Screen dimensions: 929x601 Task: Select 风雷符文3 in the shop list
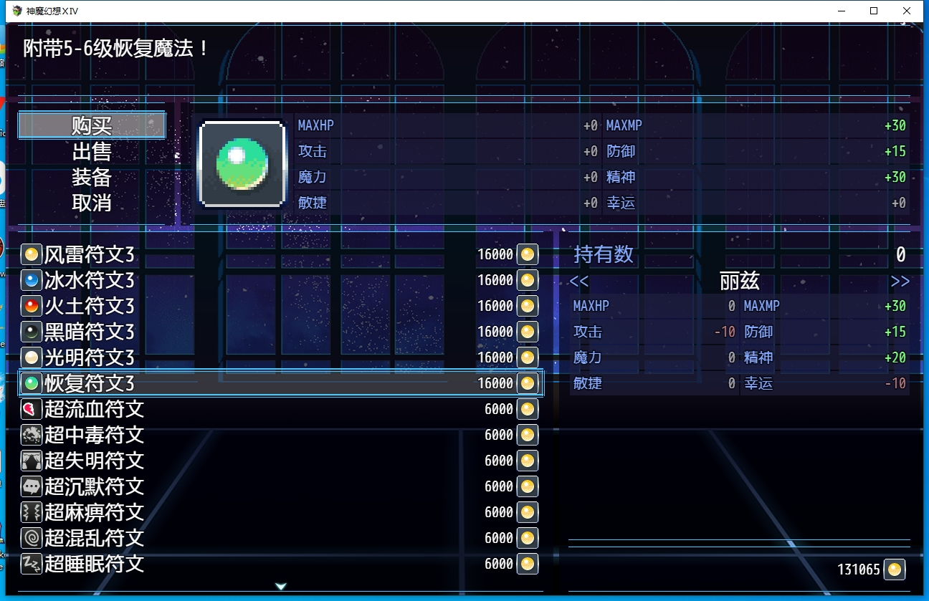pos(280,254)
